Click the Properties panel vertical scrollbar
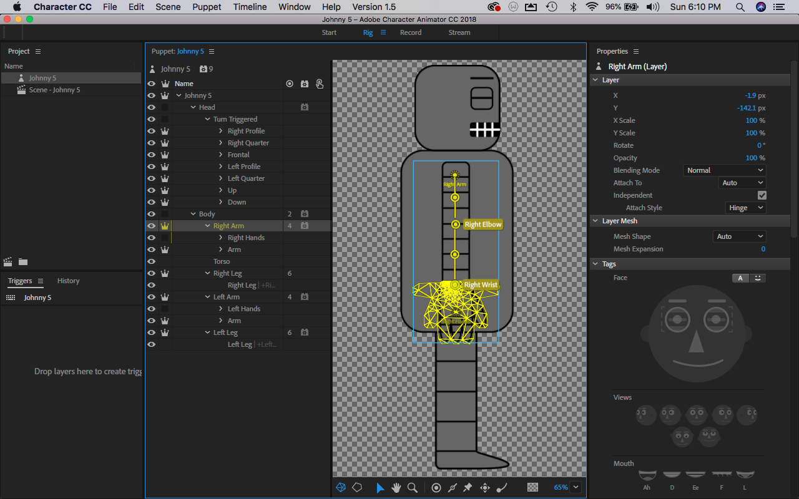This screenshot has width=799, height=499. tap(795, 148)
